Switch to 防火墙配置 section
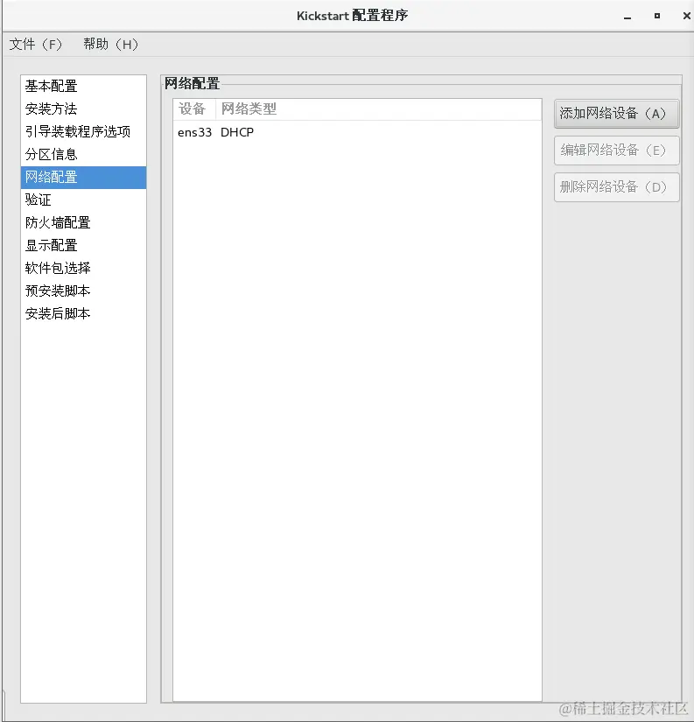The image size is (694, 722). pyautogui.click(x=83, y=223)
